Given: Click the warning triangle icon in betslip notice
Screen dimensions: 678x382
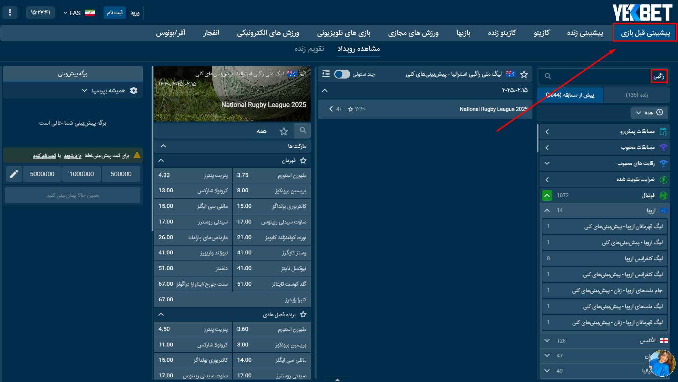Looking at the screenshot, I should (137, 155).
